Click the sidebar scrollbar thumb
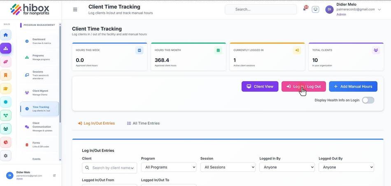This screenshot has height=186, width=391. [x=60, y=74]
